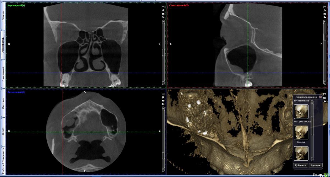330x177 pixels.
Task: Maximize the 3D rendering view
Action: point(324,94)
